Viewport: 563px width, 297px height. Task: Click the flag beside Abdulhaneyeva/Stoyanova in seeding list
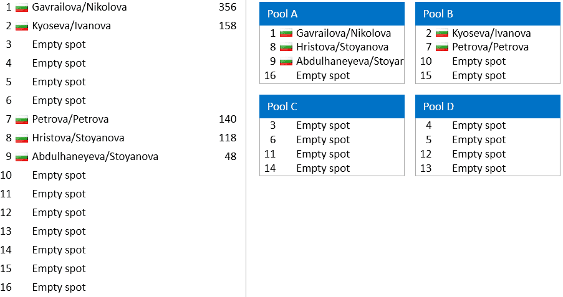pos(22,157)
